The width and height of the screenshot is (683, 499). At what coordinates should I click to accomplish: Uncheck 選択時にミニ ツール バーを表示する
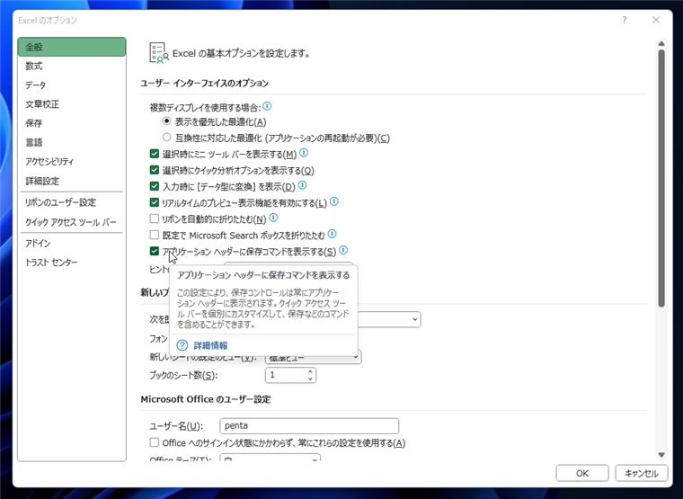point(155,154)
